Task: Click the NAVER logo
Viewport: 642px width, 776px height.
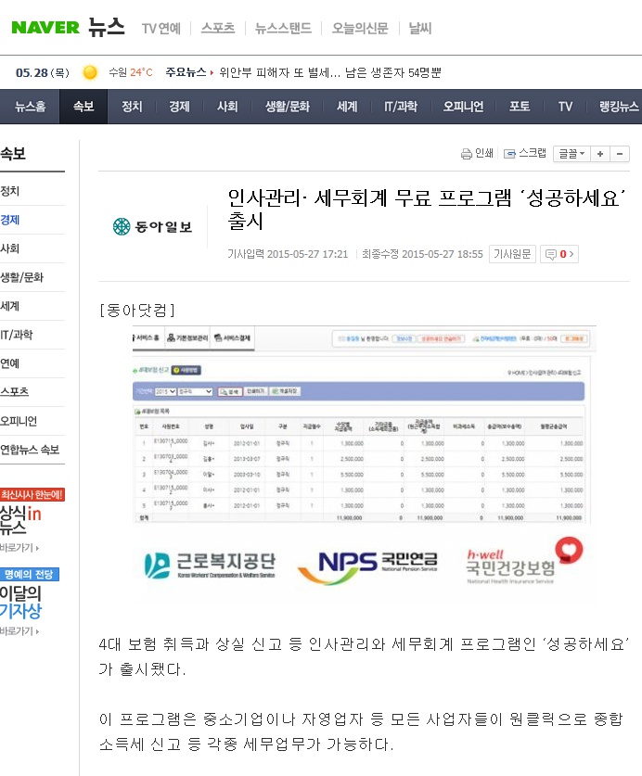Action: click(x=45, y=28)
